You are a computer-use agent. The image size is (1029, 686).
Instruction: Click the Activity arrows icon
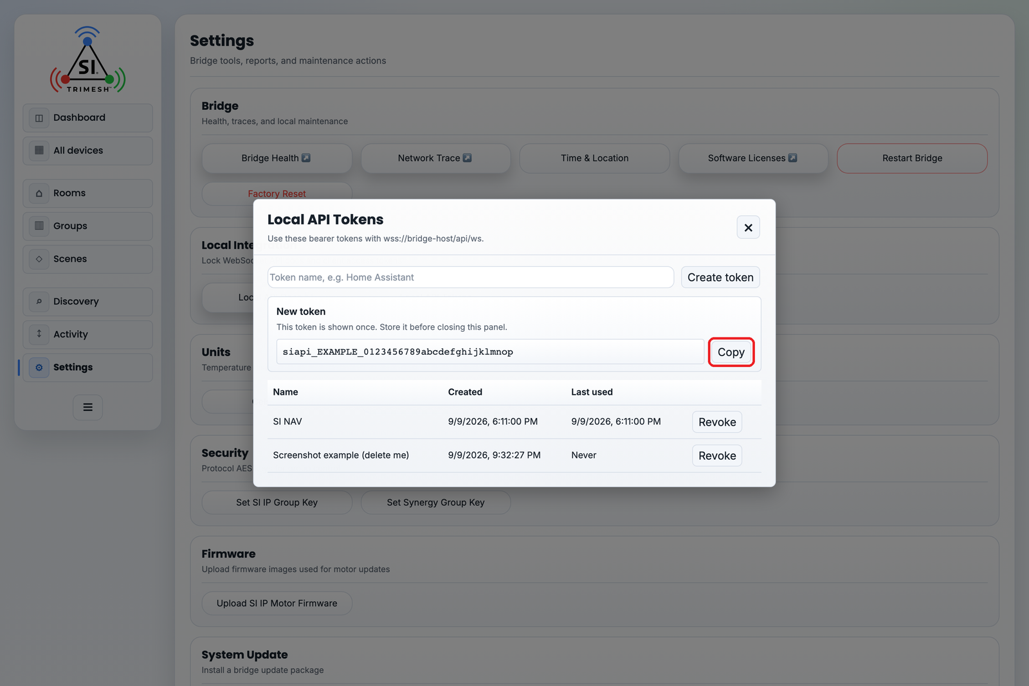point(39,334)
